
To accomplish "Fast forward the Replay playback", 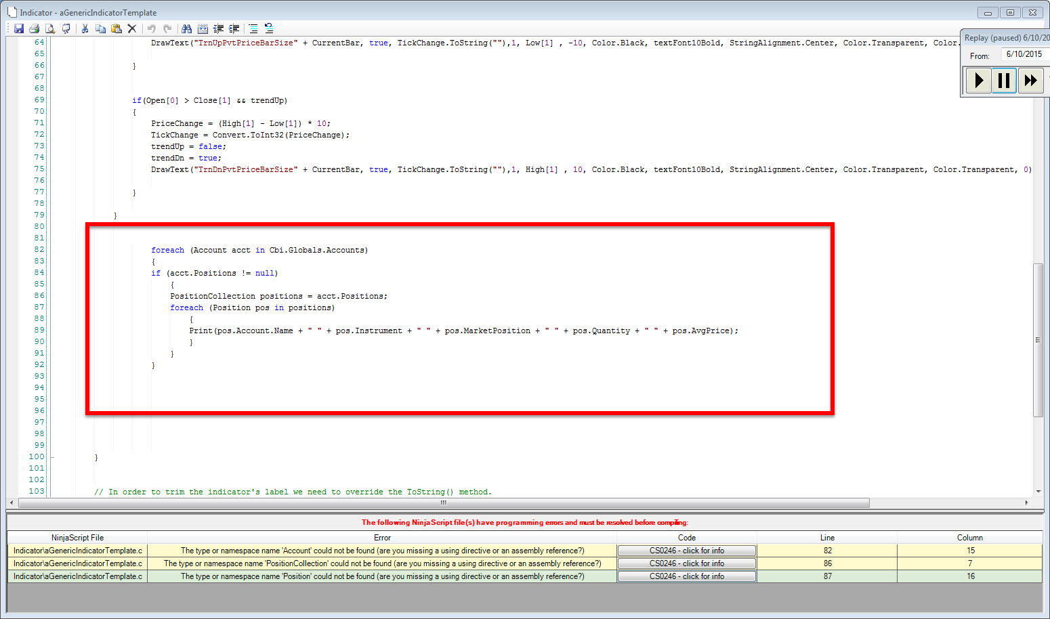I will click(x=1030, y=81).
